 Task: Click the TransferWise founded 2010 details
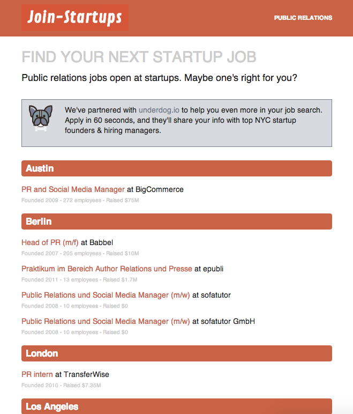point(61,385)
